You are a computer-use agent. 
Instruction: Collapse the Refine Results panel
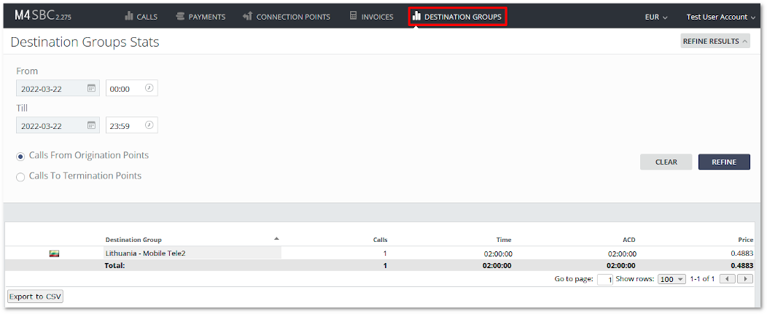(x=715, y=42)
